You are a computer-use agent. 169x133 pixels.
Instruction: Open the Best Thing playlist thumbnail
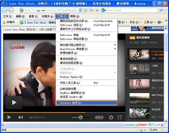139,99
